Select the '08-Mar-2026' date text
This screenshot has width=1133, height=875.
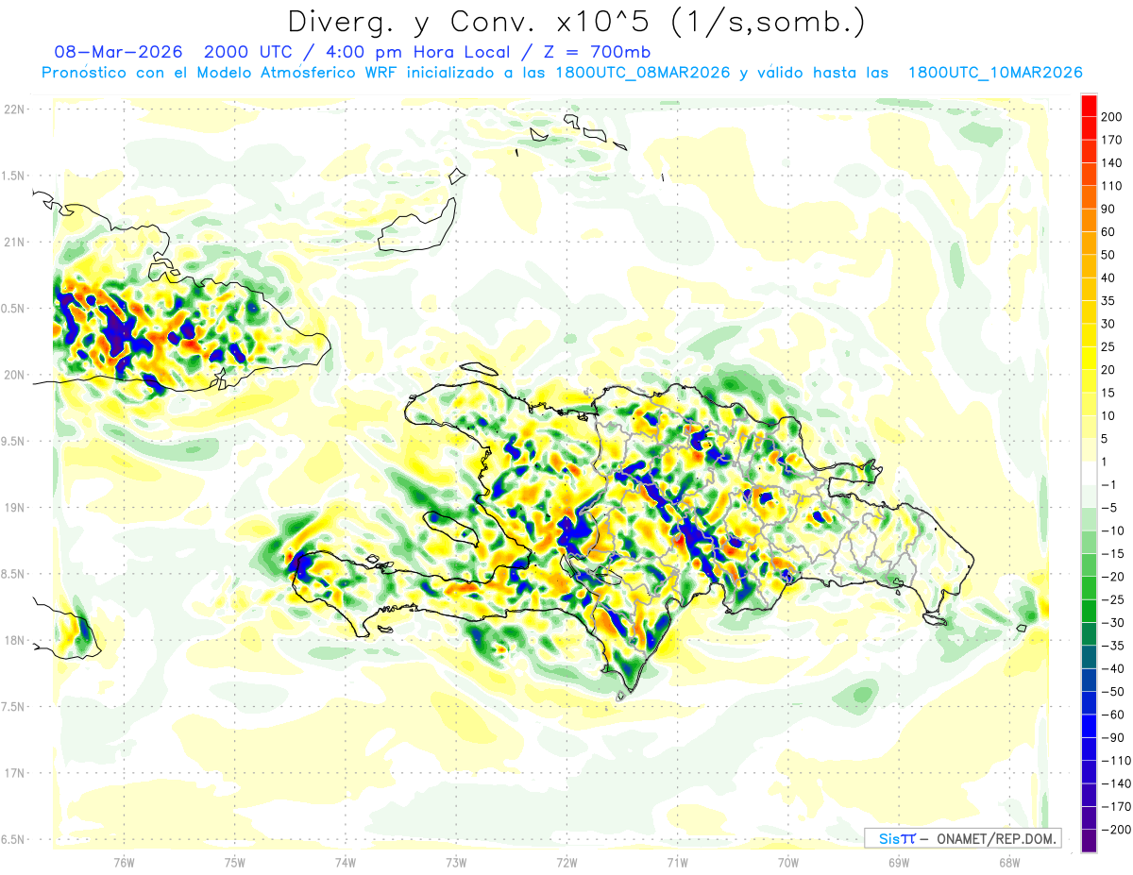pos(118,51)
